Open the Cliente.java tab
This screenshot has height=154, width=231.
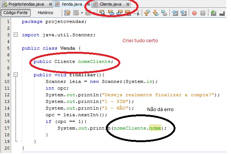click(x=110, y=4)
